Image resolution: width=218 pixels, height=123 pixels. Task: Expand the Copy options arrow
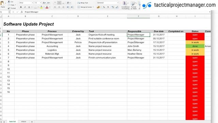[15, 5]
